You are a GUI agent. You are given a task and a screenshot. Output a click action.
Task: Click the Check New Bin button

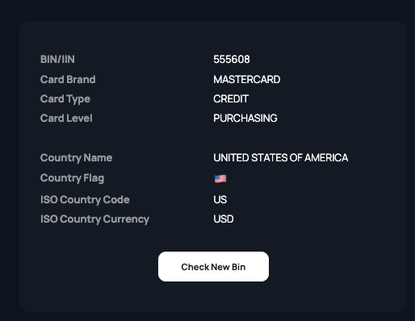[x=213, y=266]
